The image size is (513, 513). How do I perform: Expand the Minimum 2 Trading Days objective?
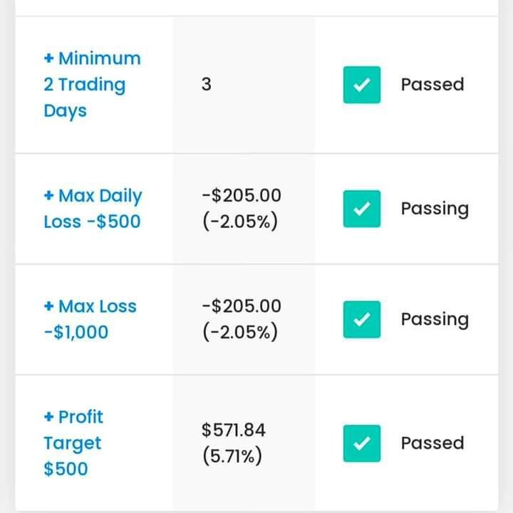(x=92, y=85)
